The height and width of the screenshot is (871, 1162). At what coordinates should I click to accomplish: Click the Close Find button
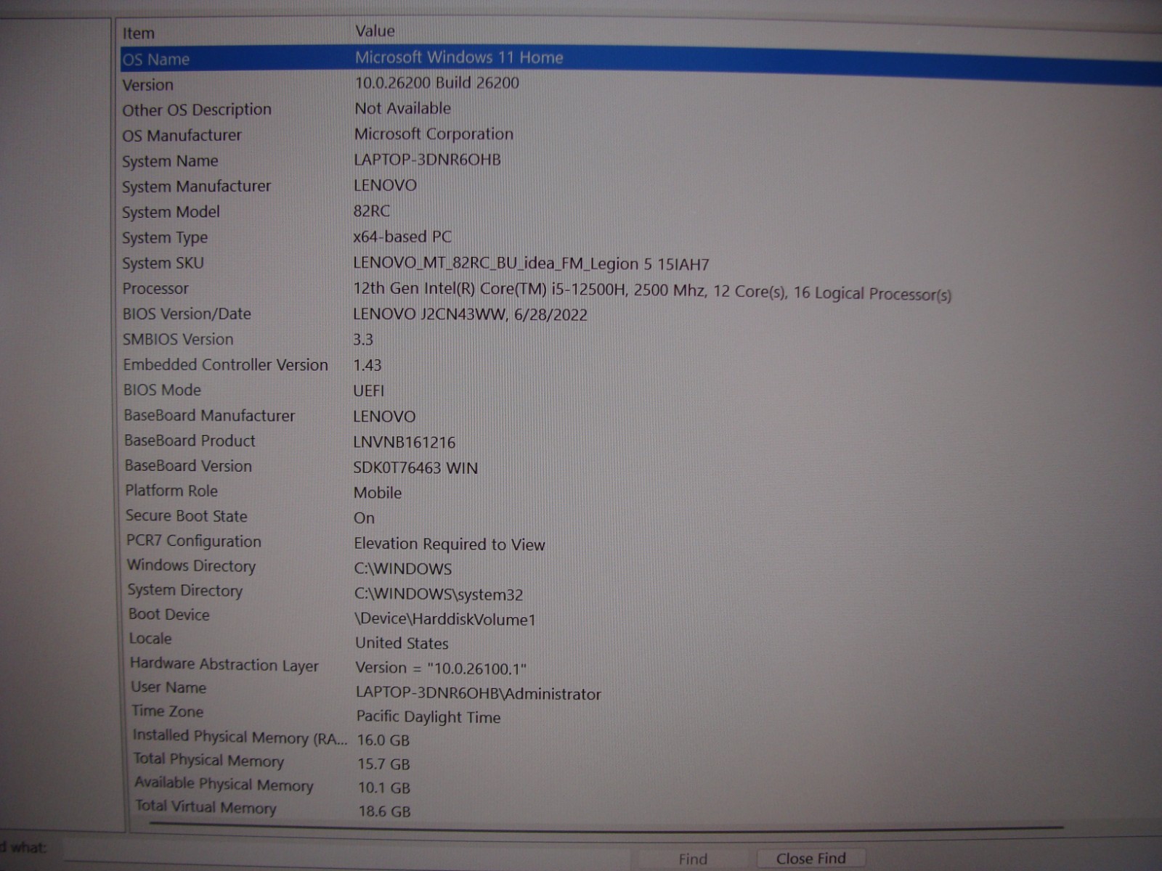click(810, 859)
